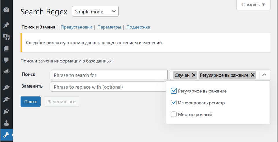Open the Simple mode dropdown

[x=95, y=11]
